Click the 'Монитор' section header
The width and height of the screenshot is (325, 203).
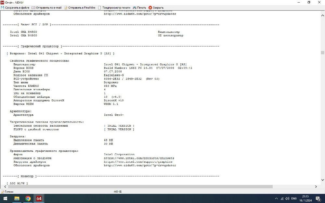[x=27, y=176]
